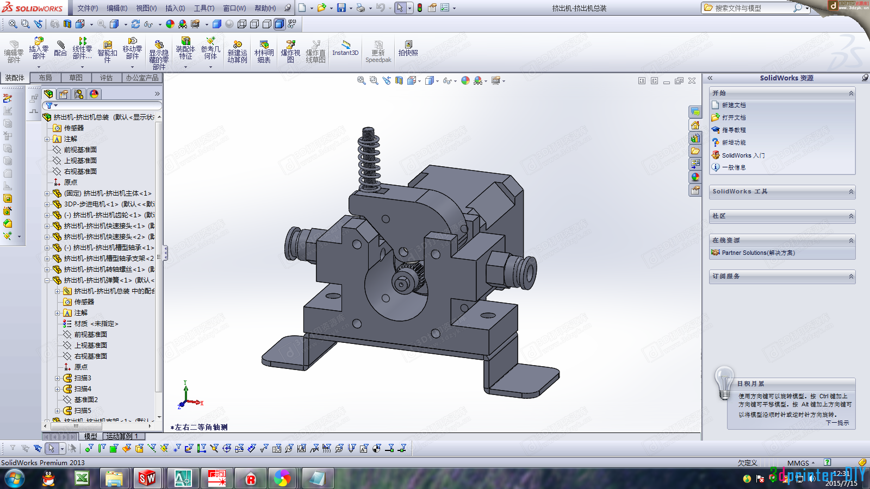This screenshot has width=870, height=489.
Task: Expand the 社区 section
Action: click(851, 216)
